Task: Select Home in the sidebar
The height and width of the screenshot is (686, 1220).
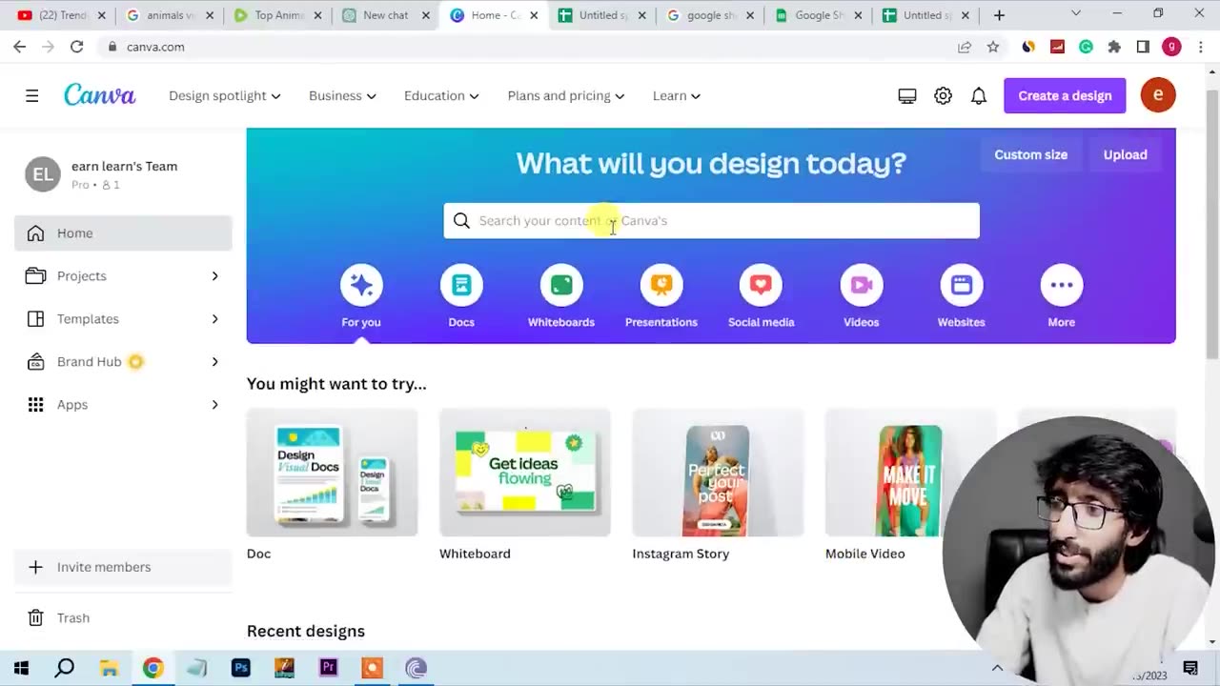Action: click(123, 233)
